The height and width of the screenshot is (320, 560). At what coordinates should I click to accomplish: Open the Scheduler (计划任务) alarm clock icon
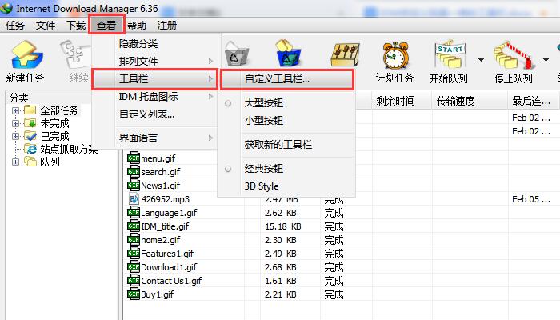click(395, 55)
